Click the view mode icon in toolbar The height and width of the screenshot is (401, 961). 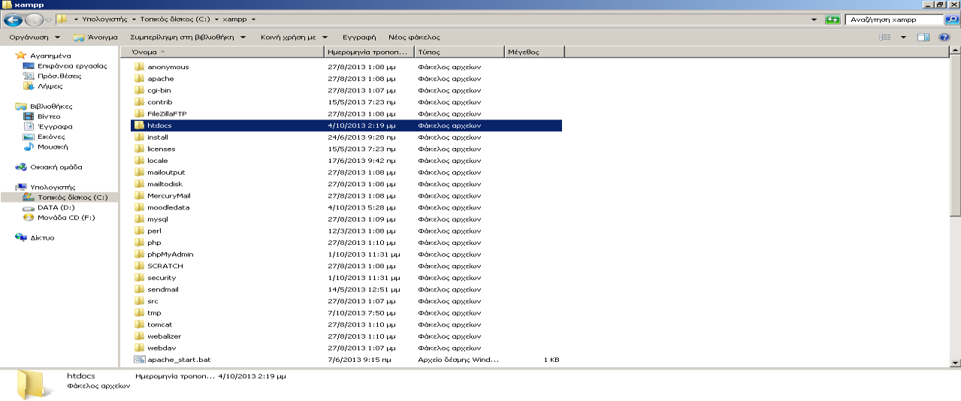click(885, 37)
